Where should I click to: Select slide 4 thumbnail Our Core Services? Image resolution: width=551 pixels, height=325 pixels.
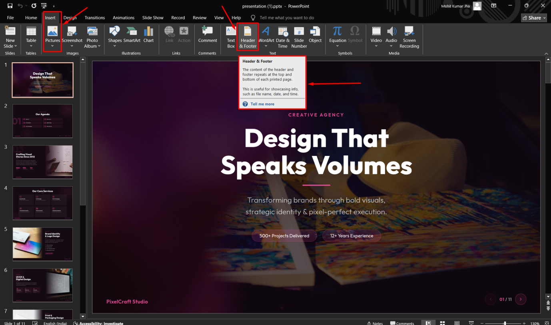click(43, 203)
